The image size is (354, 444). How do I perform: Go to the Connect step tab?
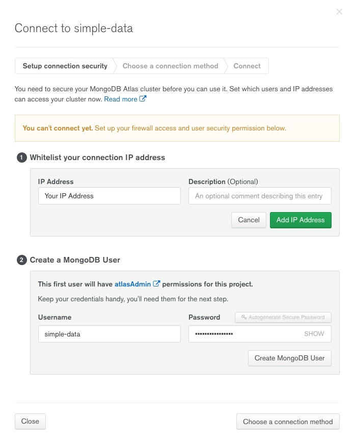pyautogui.click(x=247, y=66)
